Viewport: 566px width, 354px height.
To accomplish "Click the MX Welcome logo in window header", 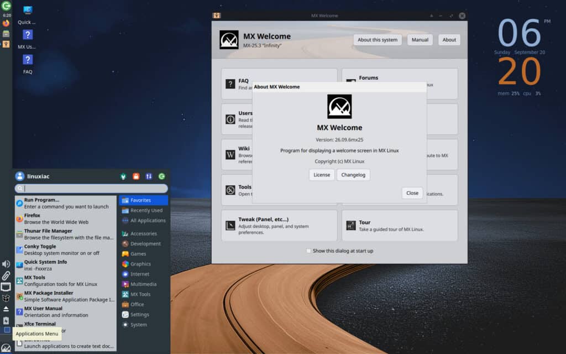I will [229, 40].
